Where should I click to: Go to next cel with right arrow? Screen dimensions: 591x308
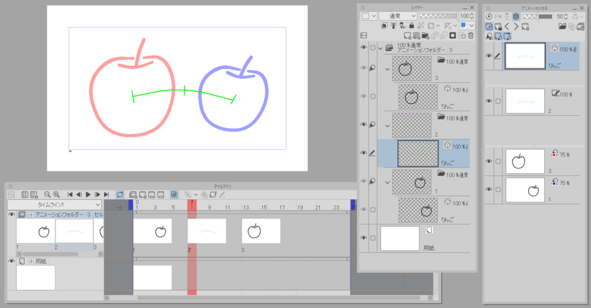tap(516, 26)
